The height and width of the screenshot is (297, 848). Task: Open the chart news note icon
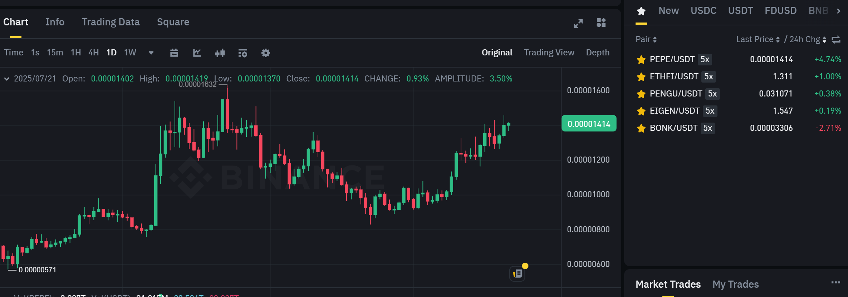click(x=518, y=274)
